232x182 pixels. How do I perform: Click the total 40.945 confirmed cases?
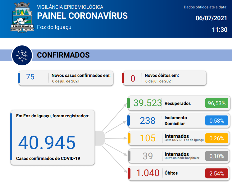pos(47,142)
